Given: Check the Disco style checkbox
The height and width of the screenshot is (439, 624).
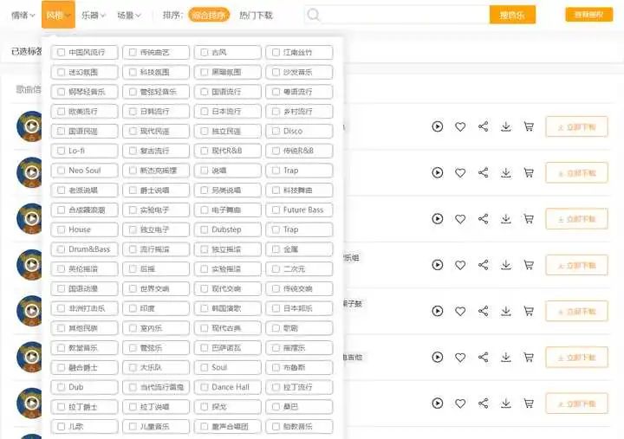Looking at the screenshot, I should 276,131.
